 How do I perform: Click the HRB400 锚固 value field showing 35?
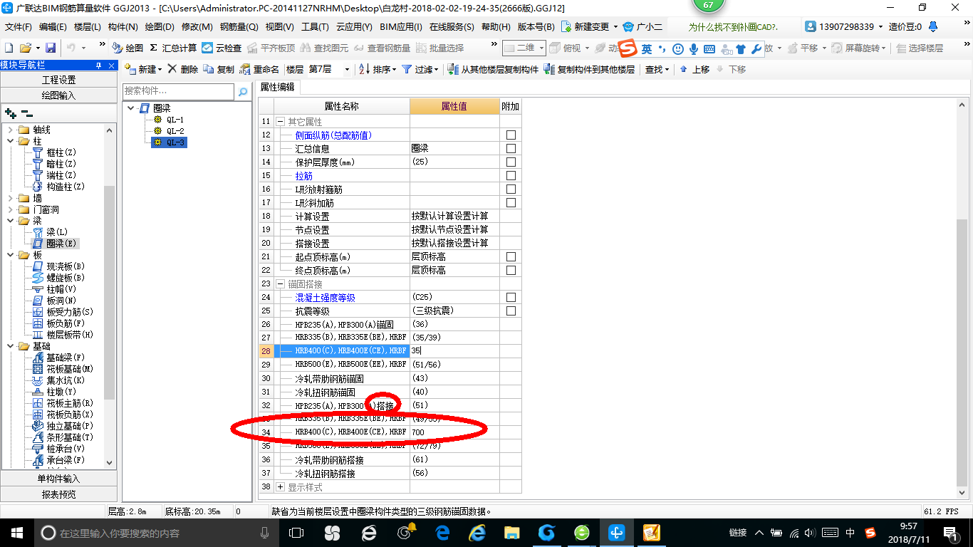pyautogui.click(x=454, y=351)
